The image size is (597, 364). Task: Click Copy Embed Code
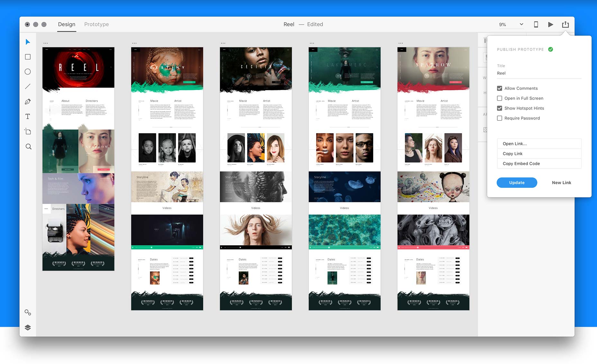point(539,163)
